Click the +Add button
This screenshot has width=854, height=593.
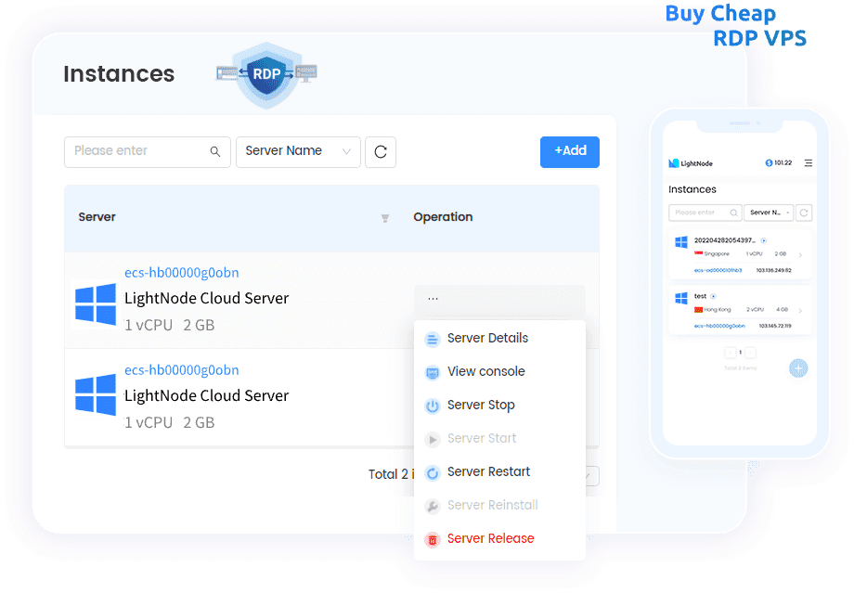[x=569, y=151]
